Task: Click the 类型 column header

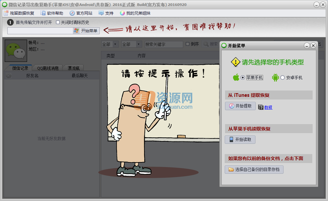Action: (110, 56)
